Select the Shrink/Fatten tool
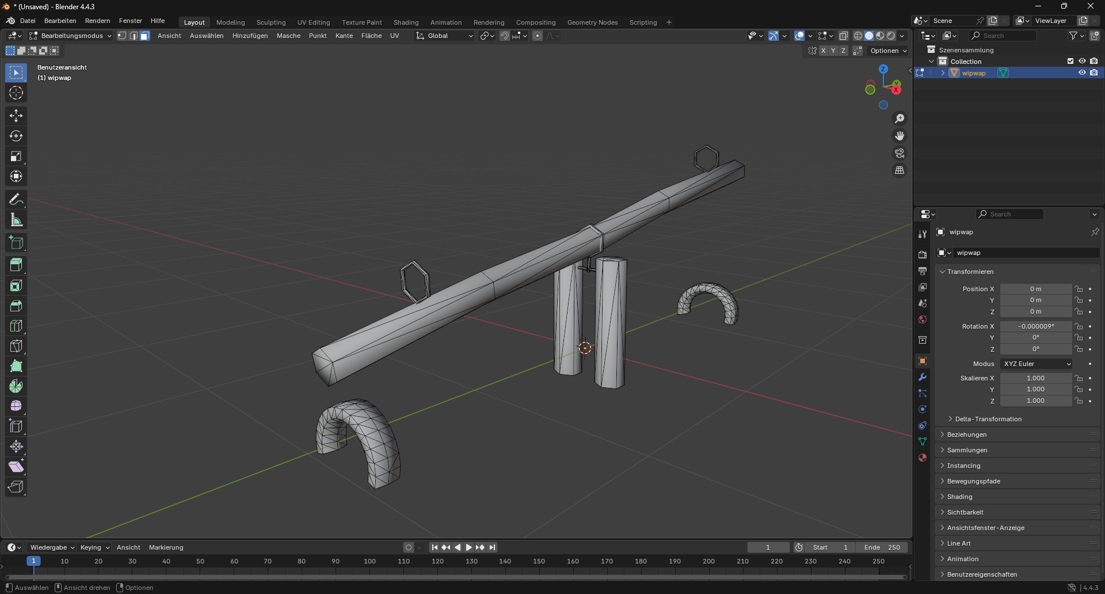1105x594 pixels. coord(16,447)
